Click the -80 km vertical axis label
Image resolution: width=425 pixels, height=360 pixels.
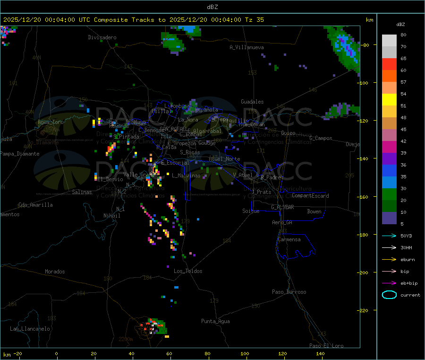click(x=365, y=45)
